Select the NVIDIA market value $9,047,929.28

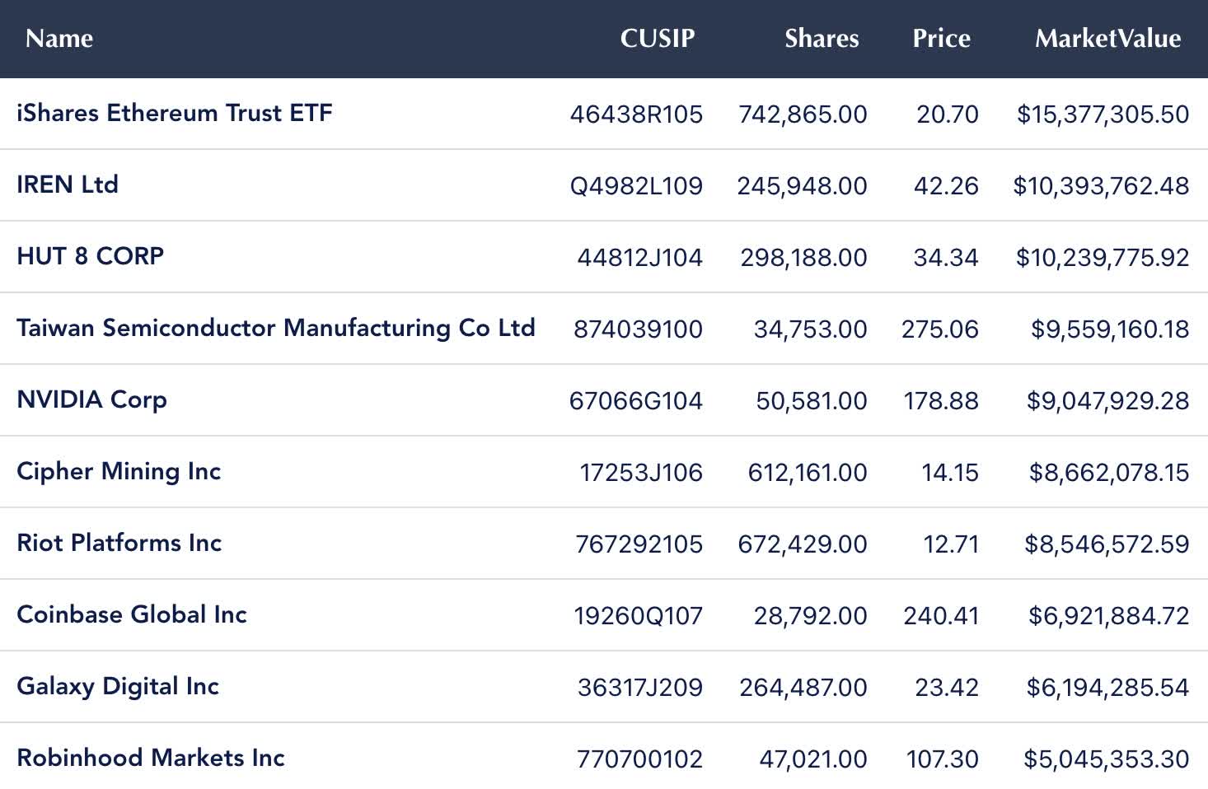[1107, 401]
